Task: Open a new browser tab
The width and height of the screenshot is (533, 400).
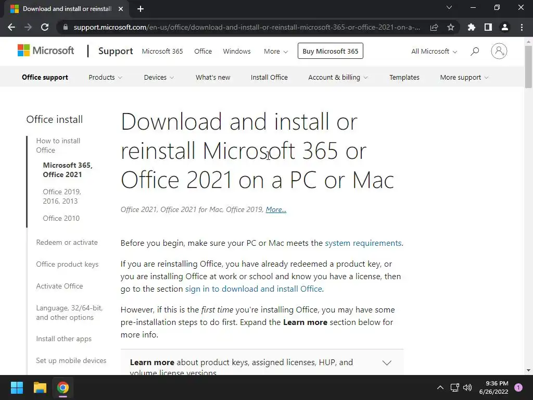Action: point(141,9)
